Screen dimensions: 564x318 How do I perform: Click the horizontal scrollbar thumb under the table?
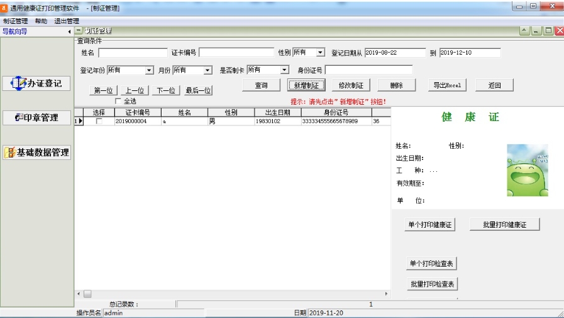coord(87,294)
